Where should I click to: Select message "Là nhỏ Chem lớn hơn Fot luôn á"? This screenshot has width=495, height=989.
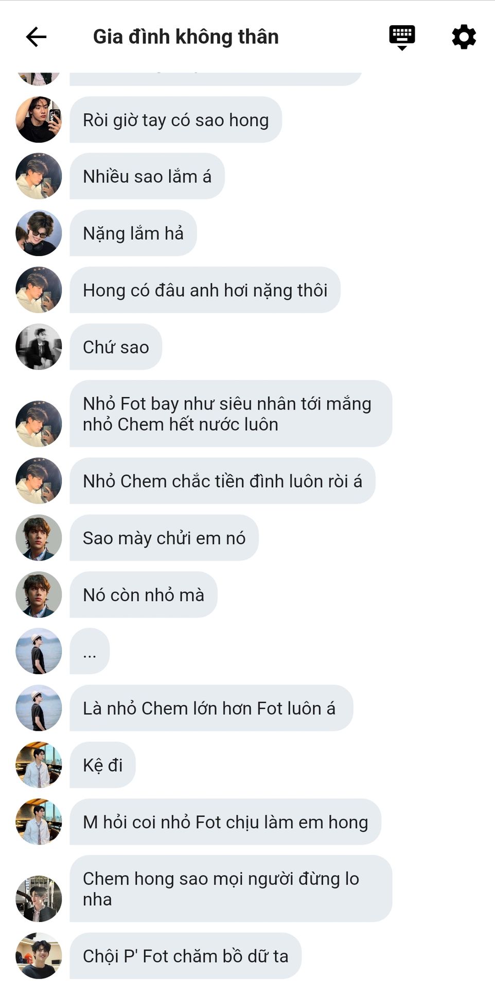click(x=211, y=708)
